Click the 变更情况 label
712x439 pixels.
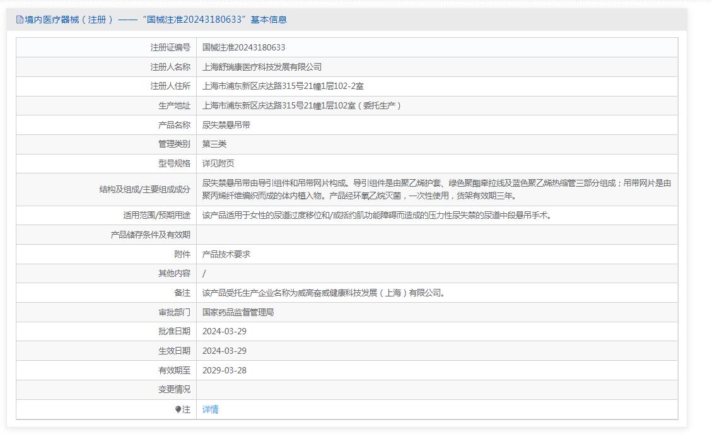[174, 390]
